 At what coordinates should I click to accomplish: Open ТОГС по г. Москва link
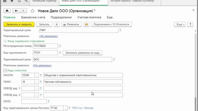[x=83, y=108]
